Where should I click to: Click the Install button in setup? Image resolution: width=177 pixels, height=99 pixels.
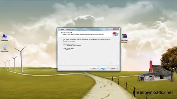pyautogui.click(x=103, y=68)
